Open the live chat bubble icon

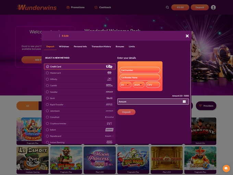(226, 168)
